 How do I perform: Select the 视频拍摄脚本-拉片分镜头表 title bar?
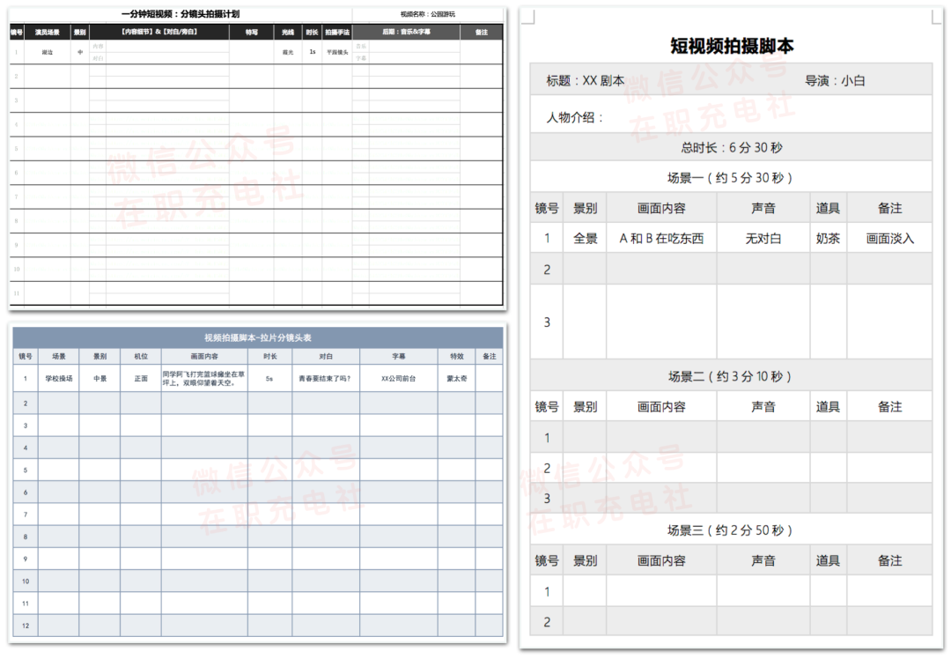coord(257,337)
